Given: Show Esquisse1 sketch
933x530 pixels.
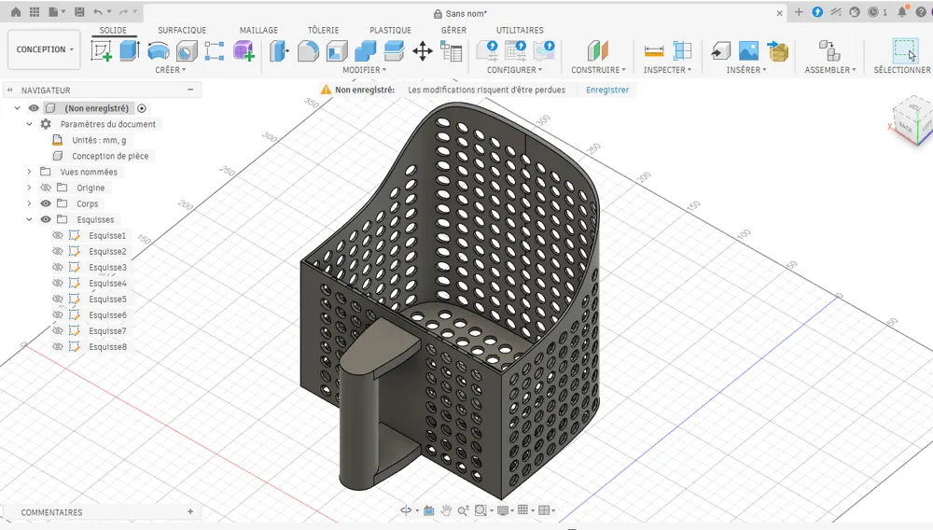Looking at the screenshot, I should coord(58,235).
